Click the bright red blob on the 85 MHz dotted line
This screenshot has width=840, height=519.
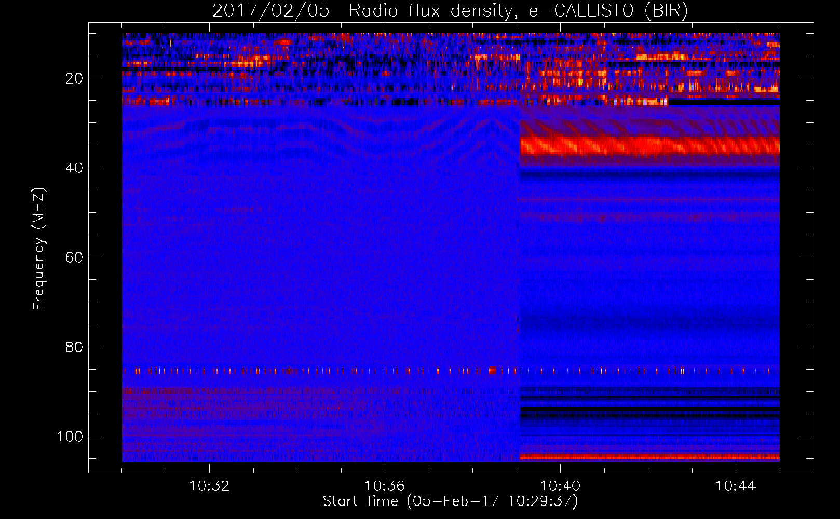(492, 370)
